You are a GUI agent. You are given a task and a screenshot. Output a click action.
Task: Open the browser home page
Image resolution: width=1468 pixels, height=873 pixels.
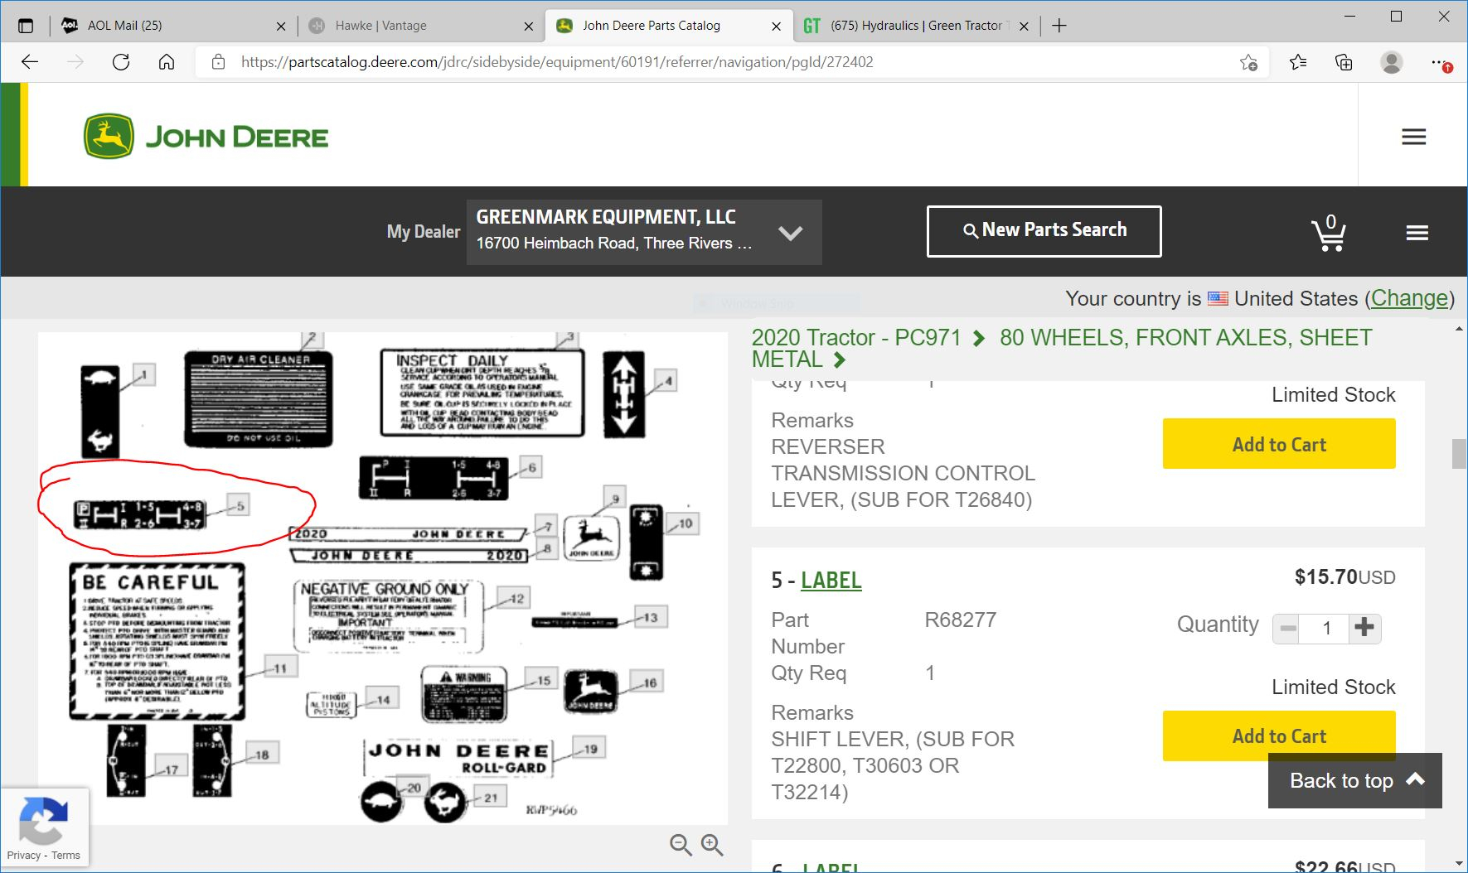(x=167, y=62)
